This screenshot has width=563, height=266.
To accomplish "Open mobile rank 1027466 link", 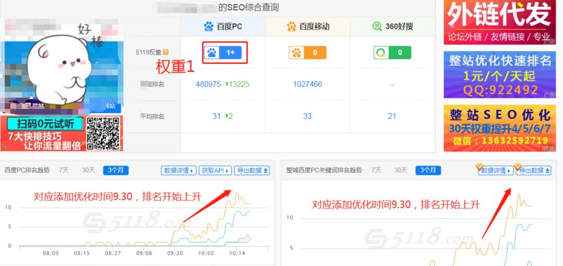I will click(308, 84).
